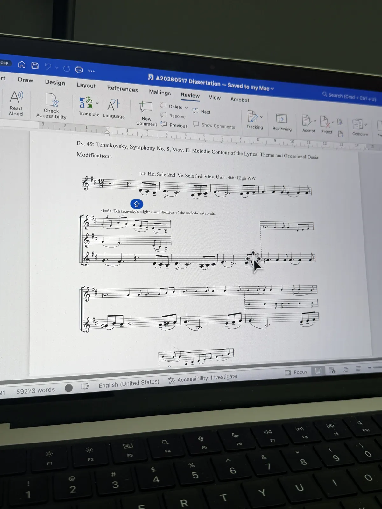
Task: Click the Print icon in title bar
Action: [79, 70]
